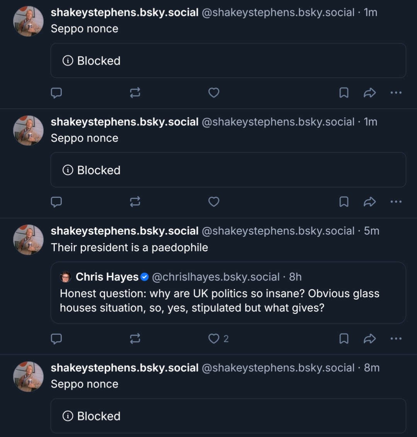Like the second Seppo nonce post
Screen dimensions: 417x437
[214, 202]
